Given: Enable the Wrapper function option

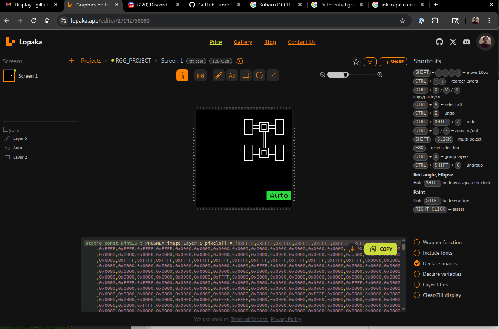Looking at the screenshot, I should [x=417, y=242].
